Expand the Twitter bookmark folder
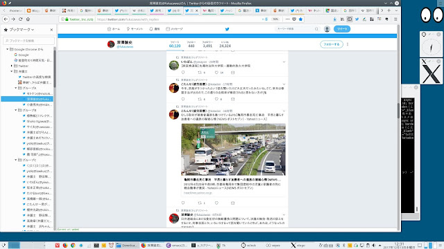This screenshot has width=444, height=249. [12, 66]
